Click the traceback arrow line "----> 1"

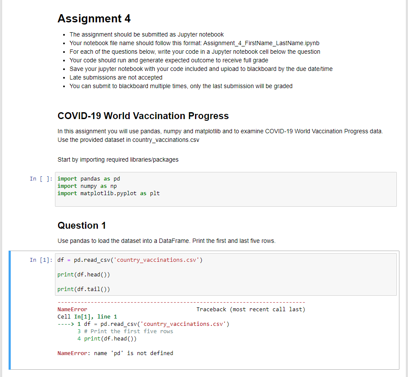click(x=67, y=324)
